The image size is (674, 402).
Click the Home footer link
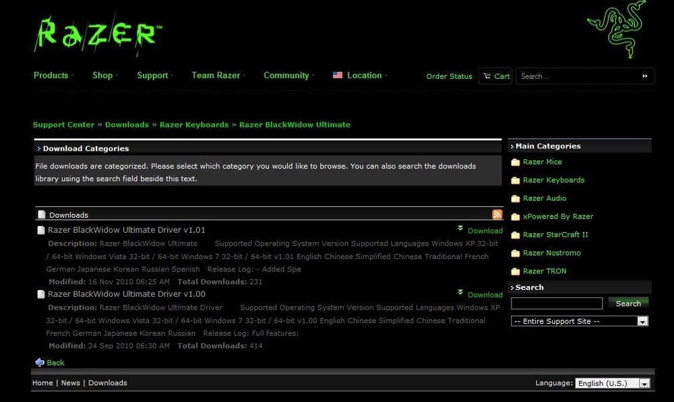(42, 382)
